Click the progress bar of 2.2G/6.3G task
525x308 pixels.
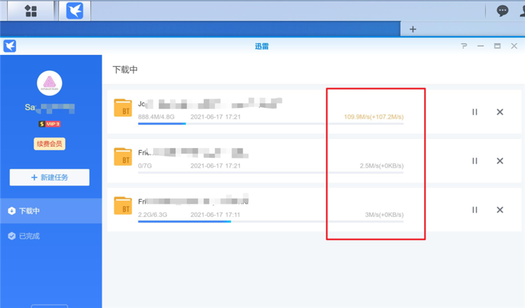coord(270,221)
